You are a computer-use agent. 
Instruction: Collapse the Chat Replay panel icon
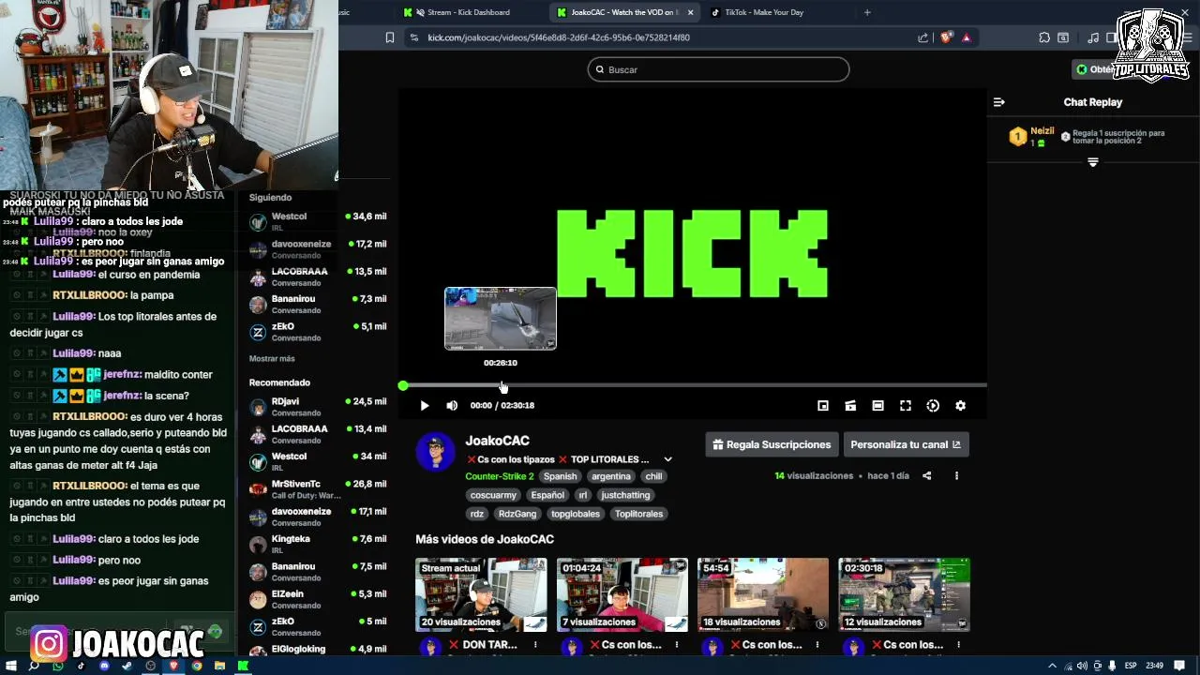tap(999, 102)
